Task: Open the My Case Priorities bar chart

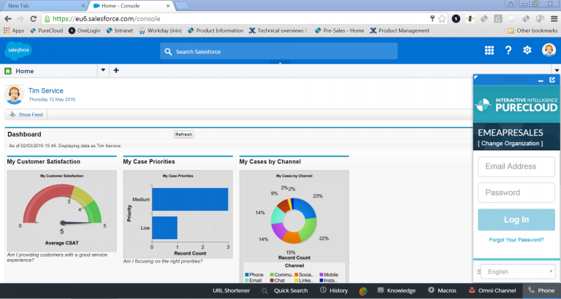Action: pos(178,214)
